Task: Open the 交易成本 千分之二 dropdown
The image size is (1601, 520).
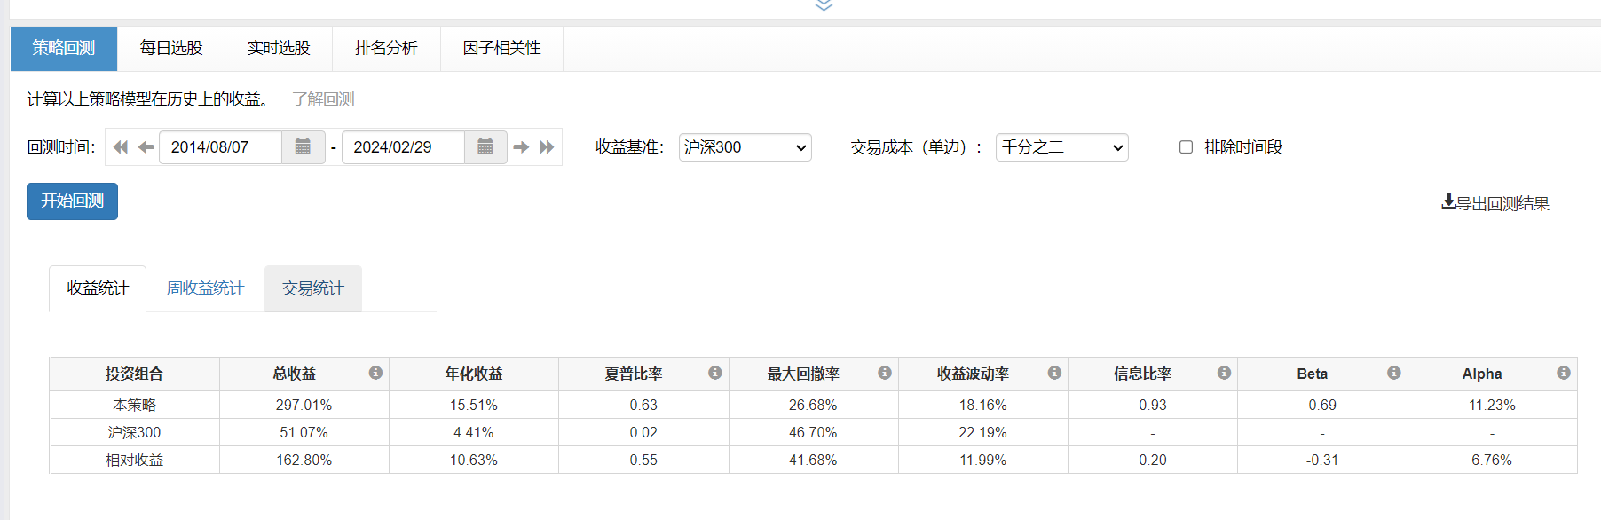Action: tap(1061, 147)
